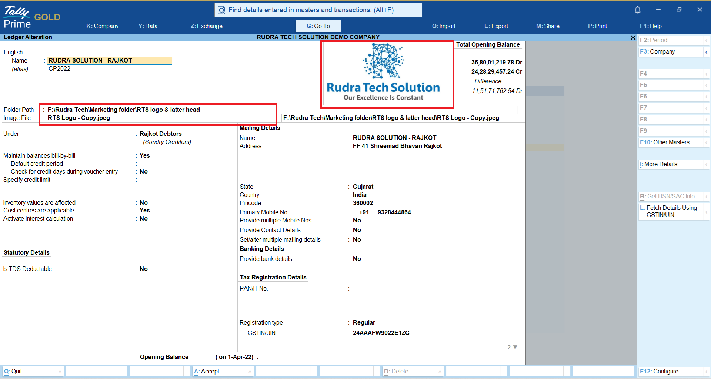Open the K: Company menu
This screenshot has width=711, height=379.
[102, 26]
